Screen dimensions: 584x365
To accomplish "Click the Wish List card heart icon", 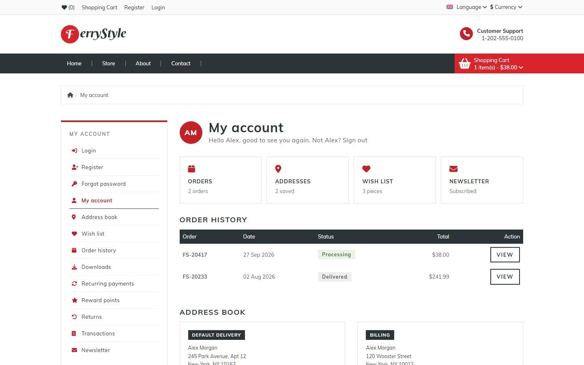I will click(366, 169).
